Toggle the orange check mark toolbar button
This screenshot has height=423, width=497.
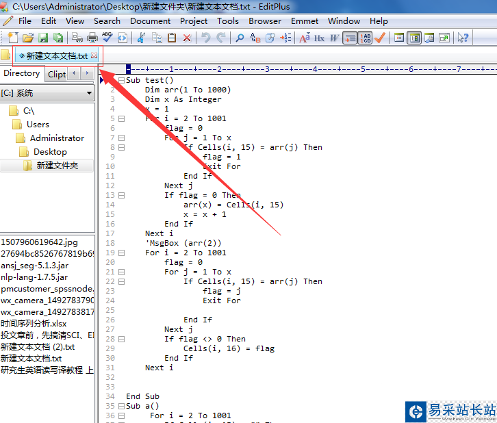pos(380,38)
